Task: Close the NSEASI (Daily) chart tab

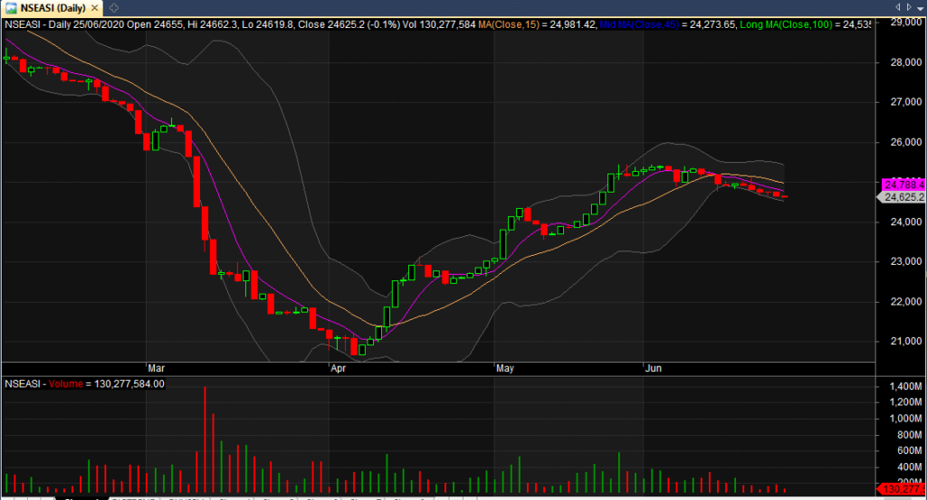Action: point(93,7)
